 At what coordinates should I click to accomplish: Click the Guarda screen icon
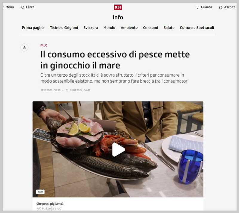coord(197,7)
